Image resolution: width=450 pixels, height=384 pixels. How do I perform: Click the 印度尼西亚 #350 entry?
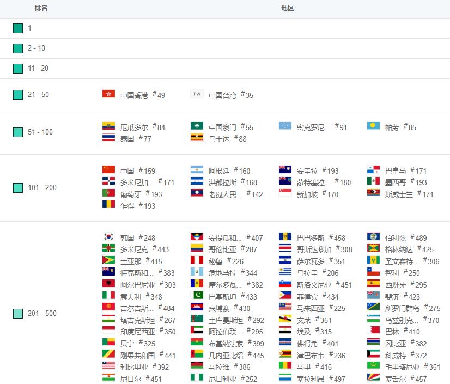(139, 331)
